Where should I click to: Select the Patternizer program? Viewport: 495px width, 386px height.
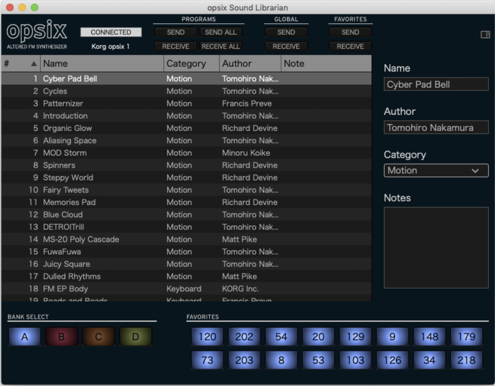click(186, 103)
